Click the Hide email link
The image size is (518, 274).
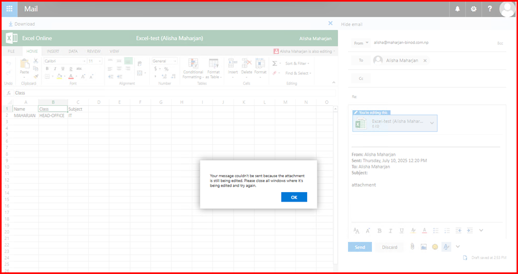(x=352, y=24)
